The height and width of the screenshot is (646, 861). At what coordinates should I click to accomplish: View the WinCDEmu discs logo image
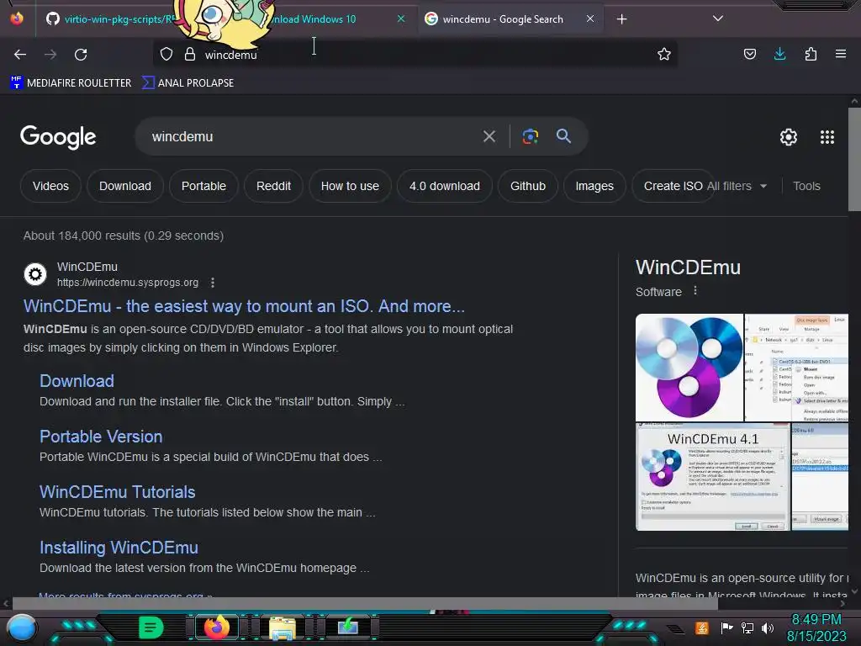[689, 368]
